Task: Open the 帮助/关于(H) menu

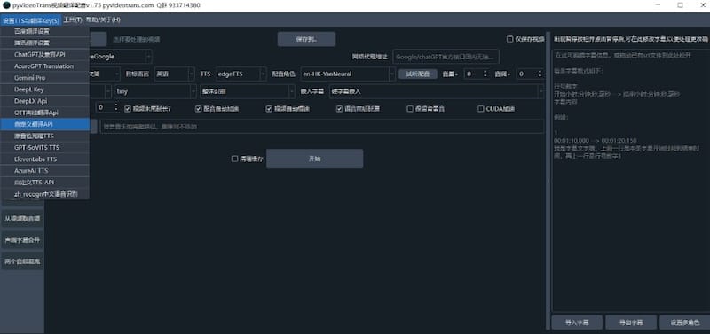Action: (103, 19)
